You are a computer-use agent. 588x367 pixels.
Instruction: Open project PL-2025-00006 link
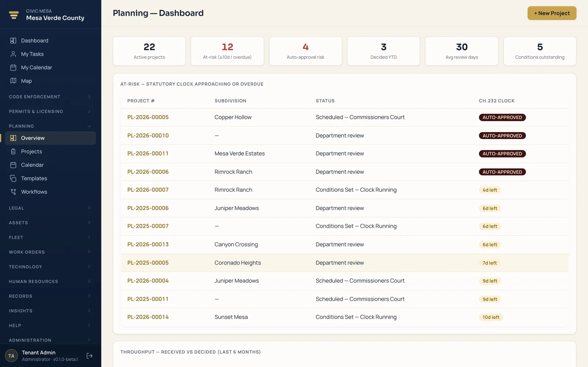click(148, 208)
